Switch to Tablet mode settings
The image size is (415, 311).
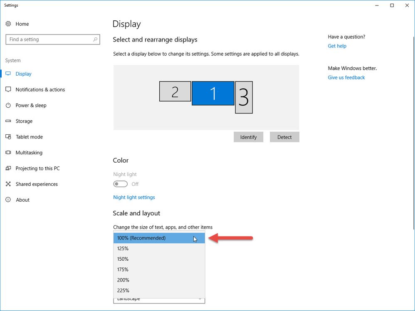click(x=29, y=137)
